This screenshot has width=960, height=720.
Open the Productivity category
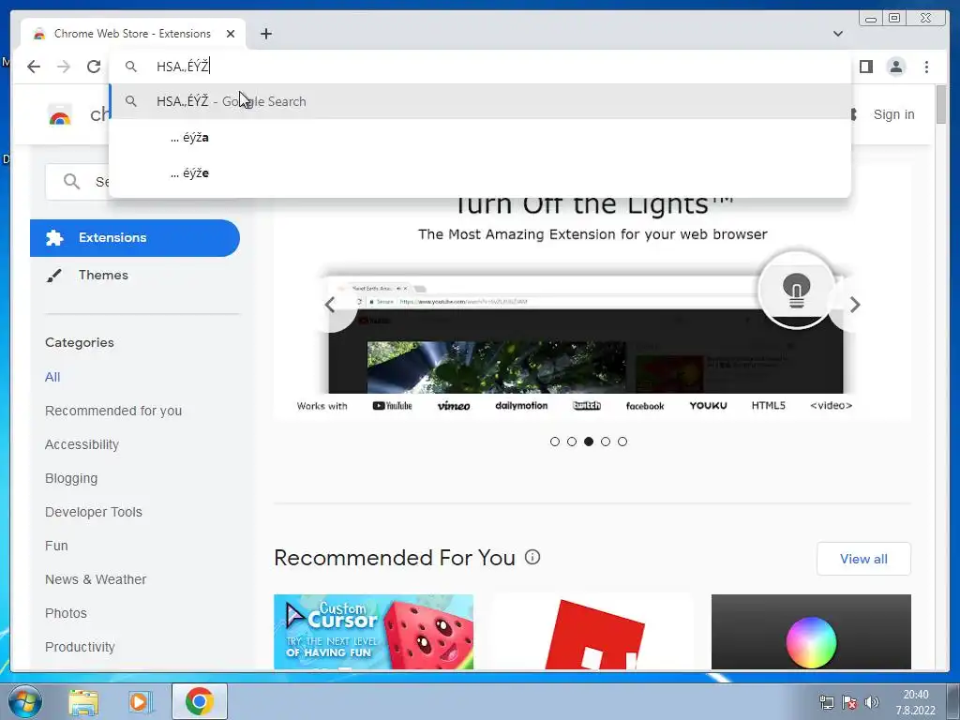pyautogui.click(x=81, y=647)
